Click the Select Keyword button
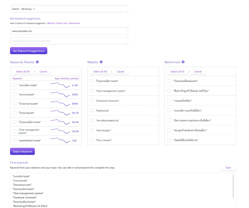The height and width of the screenshot is (208, 249). click(22, 151)
